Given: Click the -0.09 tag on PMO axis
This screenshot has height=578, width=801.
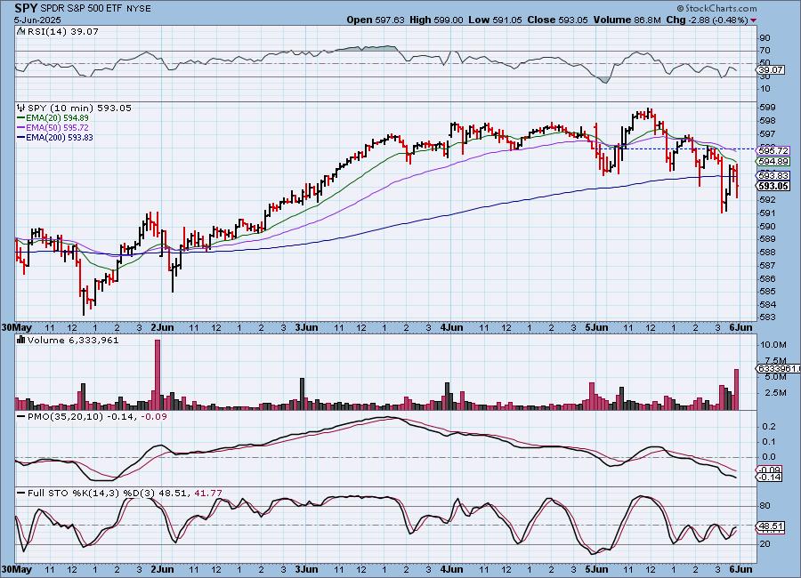Looking at the screenshot, I should pyautogui.click(x=769, y=470).
